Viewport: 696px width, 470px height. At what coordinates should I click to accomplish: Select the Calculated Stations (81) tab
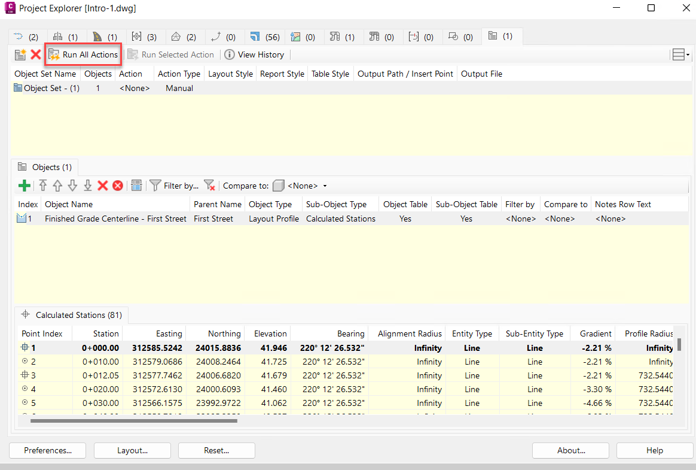(x=72, y=315)
